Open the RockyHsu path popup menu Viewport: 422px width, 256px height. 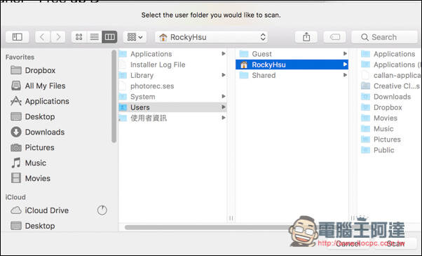212,37
